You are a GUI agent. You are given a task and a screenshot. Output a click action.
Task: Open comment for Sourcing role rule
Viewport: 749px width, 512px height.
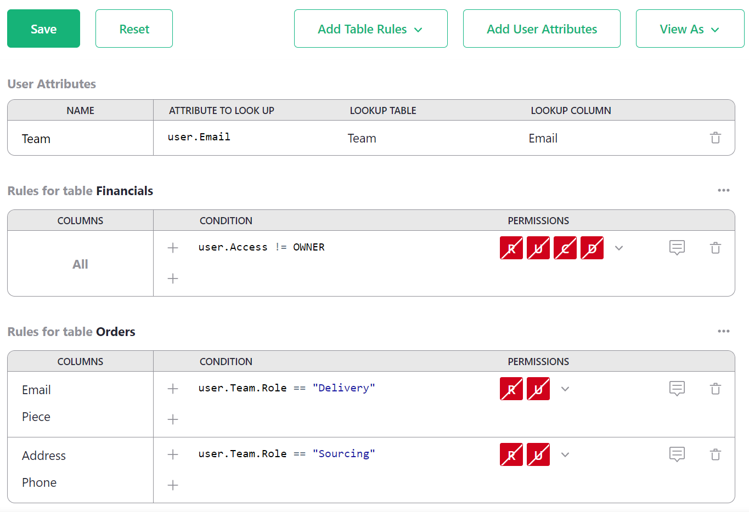pyautogui.click(x=677, y=454)
